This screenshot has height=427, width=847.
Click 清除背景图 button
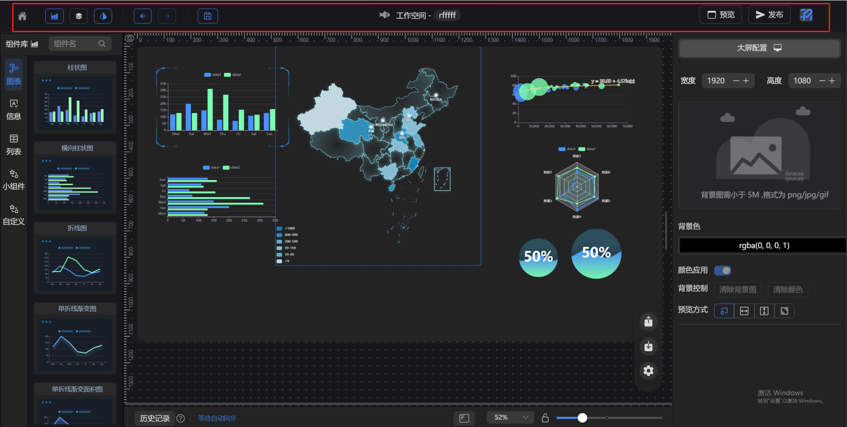tap(738, 290)
